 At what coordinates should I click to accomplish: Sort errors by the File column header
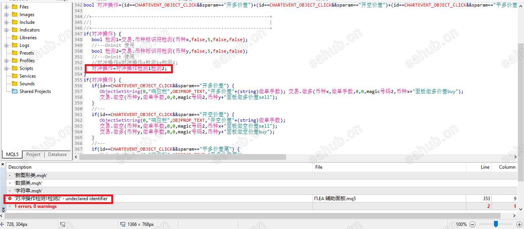tap(389, 167)
